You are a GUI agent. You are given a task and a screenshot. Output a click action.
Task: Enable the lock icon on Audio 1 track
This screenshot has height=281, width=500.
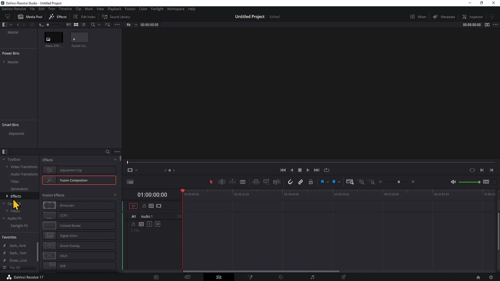tap(133, 224)
